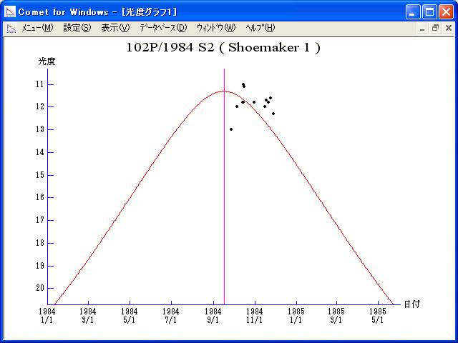The width and height of the screenshot is (458, 343).
Task: Close the Comet for Windows application
Action: point(446,11)
